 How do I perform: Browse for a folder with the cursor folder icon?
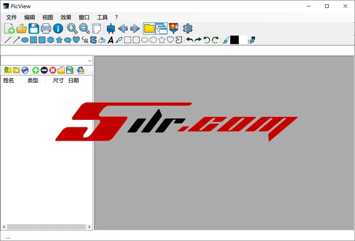pyautogui.click(x=16, y=70)
